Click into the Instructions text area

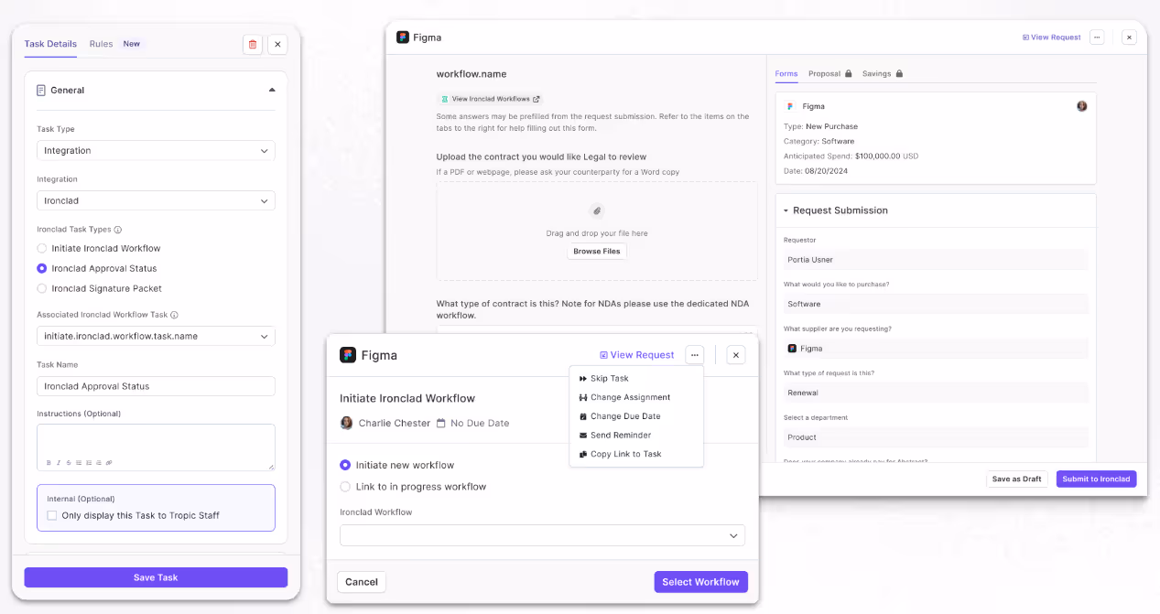pyautogui.click(x=156, y=447)
